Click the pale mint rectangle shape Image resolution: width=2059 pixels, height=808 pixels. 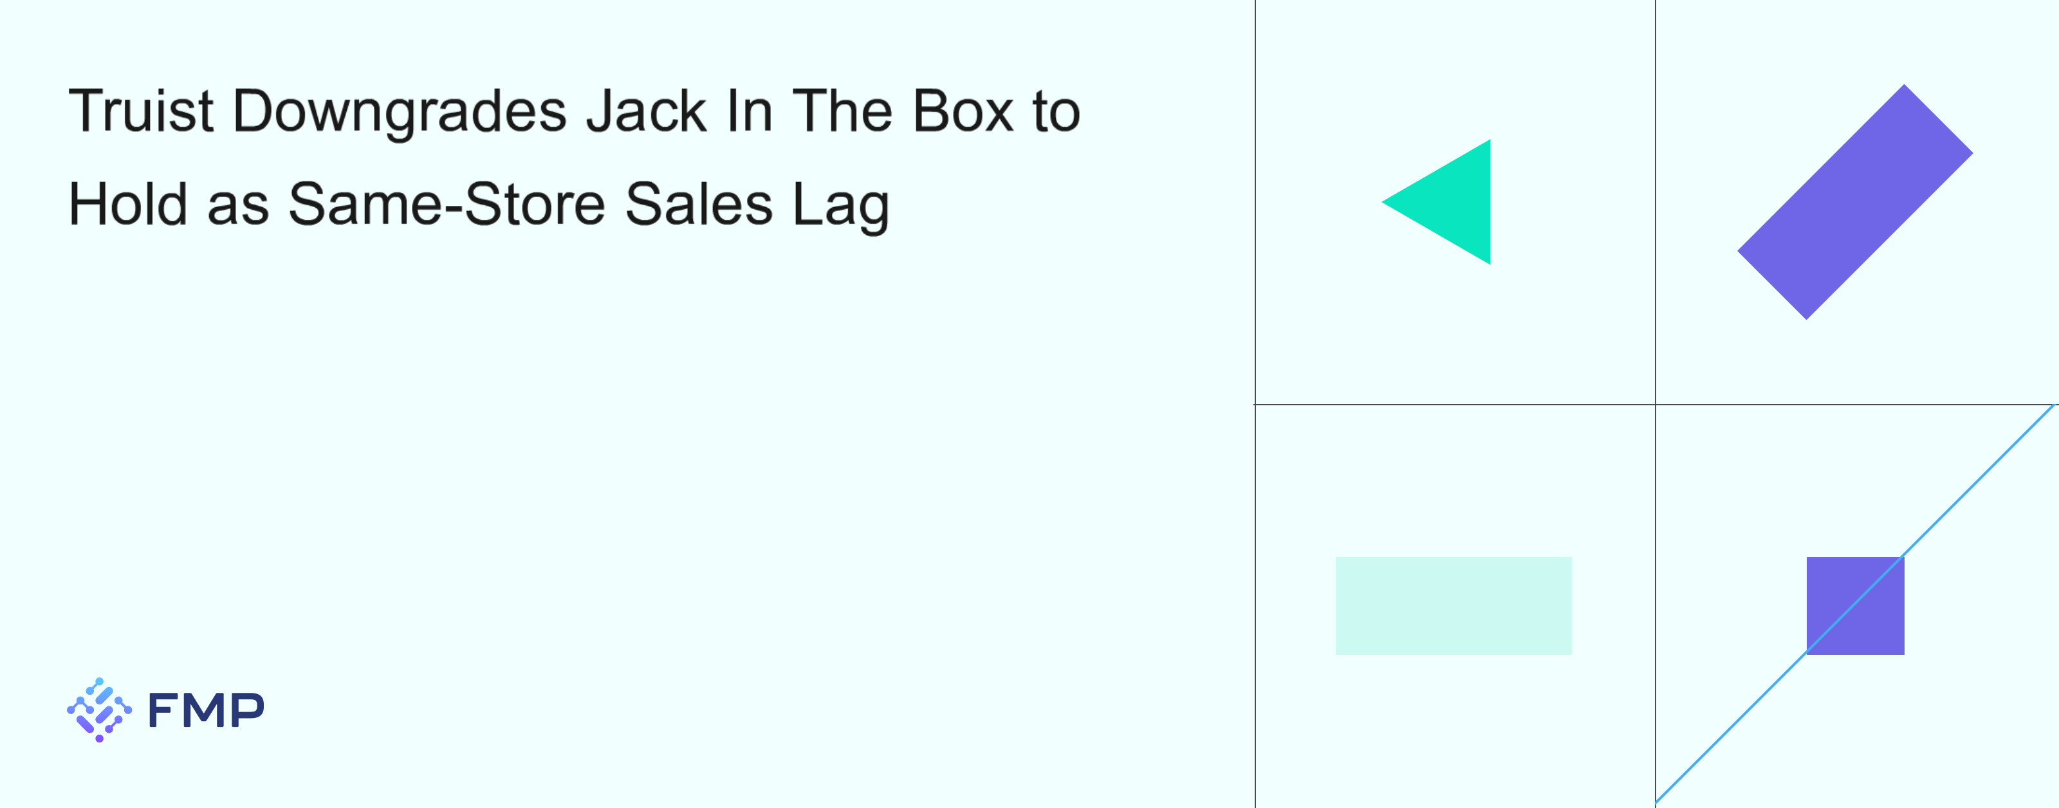click(x=1453, y=606)
